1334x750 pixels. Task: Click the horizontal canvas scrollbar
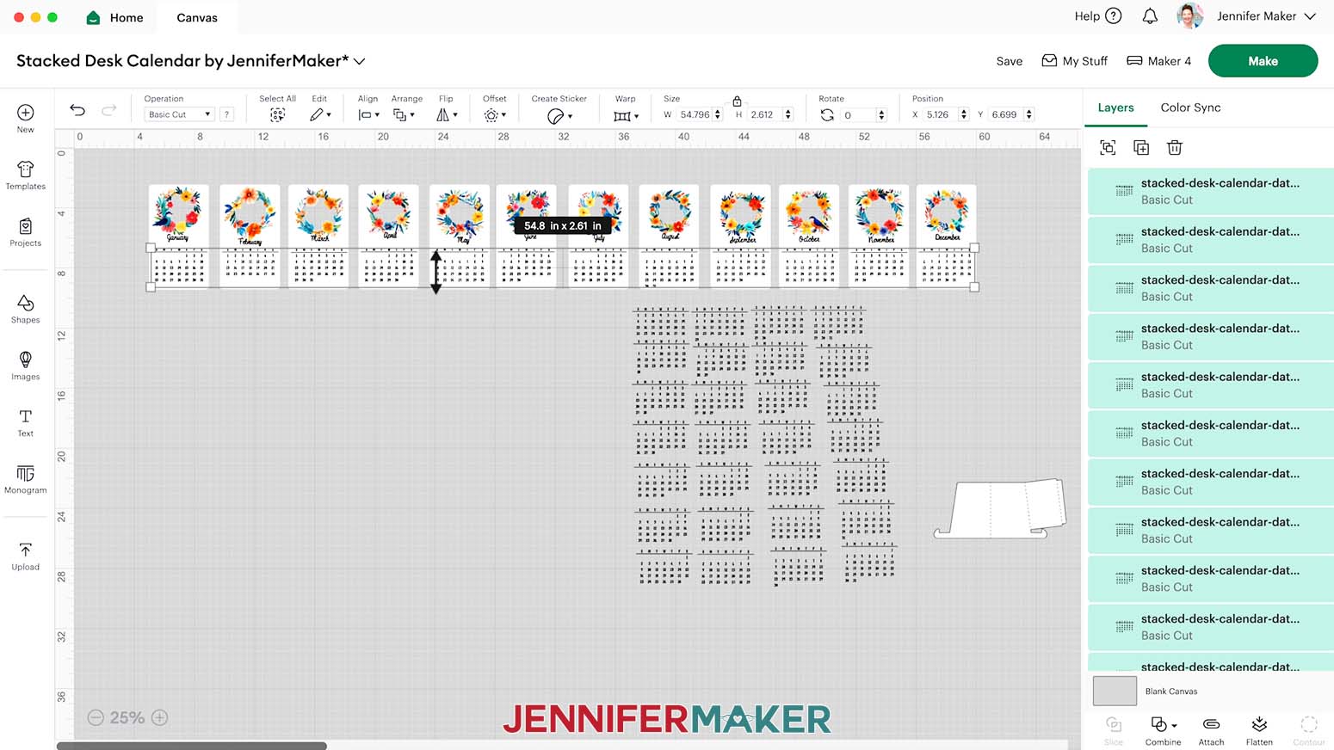[191, 746]
